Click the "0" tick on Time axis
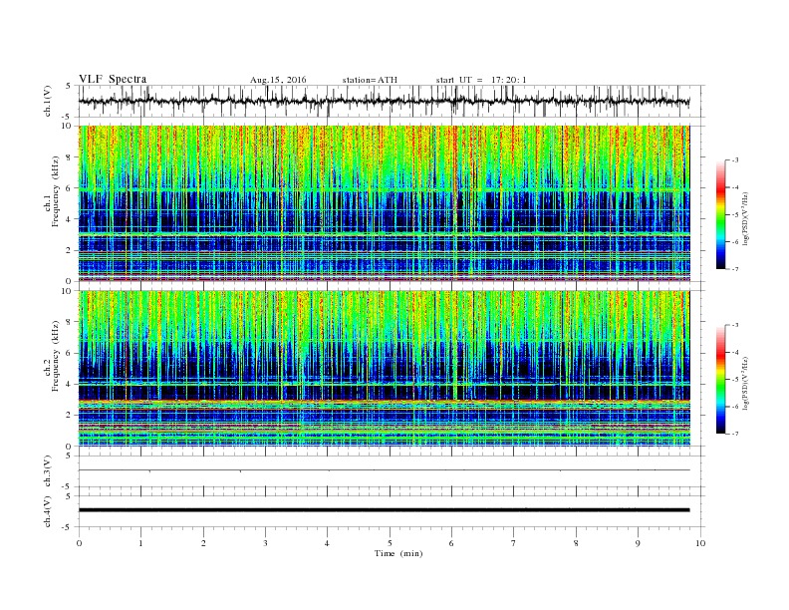 [x=79, y=543]
